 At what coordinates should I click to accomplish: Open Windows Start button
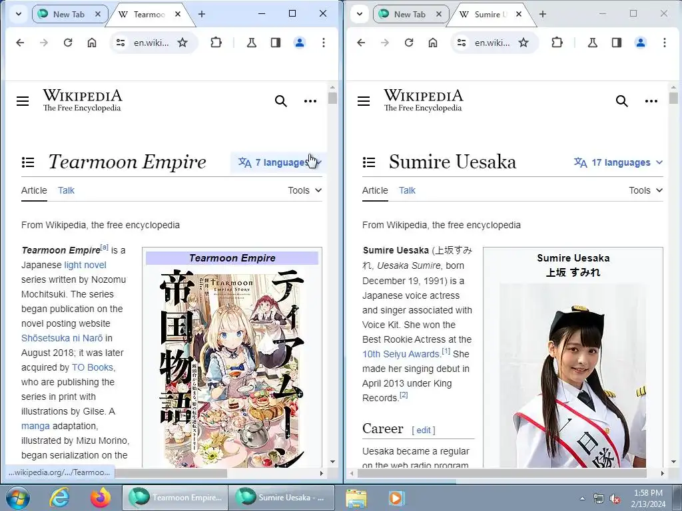(x=17, y=498)
